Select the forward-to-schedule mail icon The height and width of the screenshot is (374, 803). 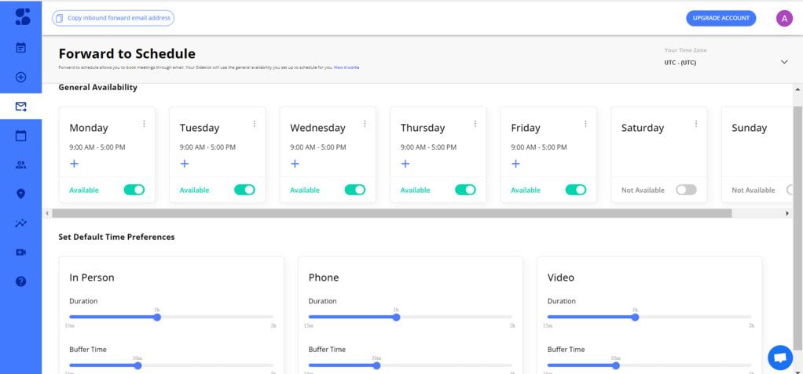click(21, 107)
